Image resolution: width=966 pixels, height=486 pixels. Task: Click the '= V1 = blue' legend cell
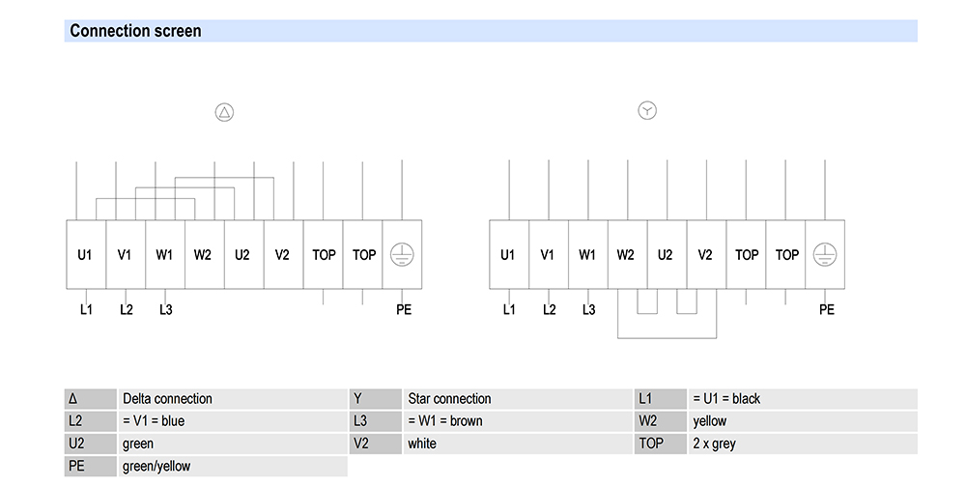point(154,421)
